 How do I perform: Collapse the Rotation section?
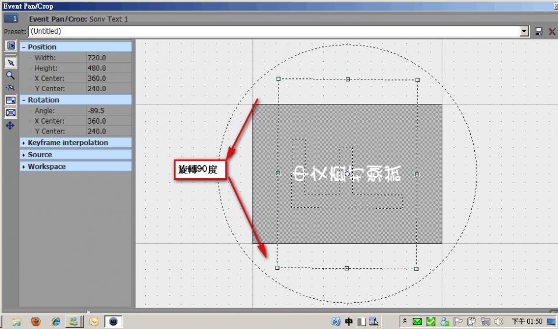tap(24, 100)
